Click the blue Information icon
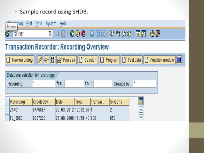Viewport: 204px width, 153px height. [179, 60]
